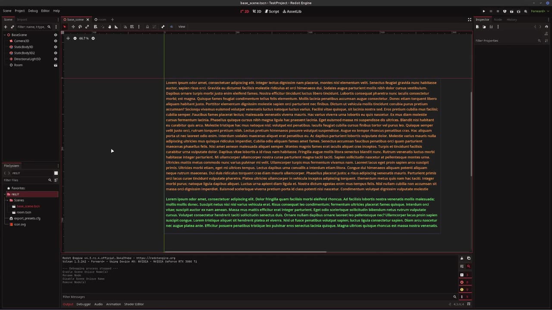Activate the Select Mode arrow tool
552x310 pixels.
[x=65, y=27]
